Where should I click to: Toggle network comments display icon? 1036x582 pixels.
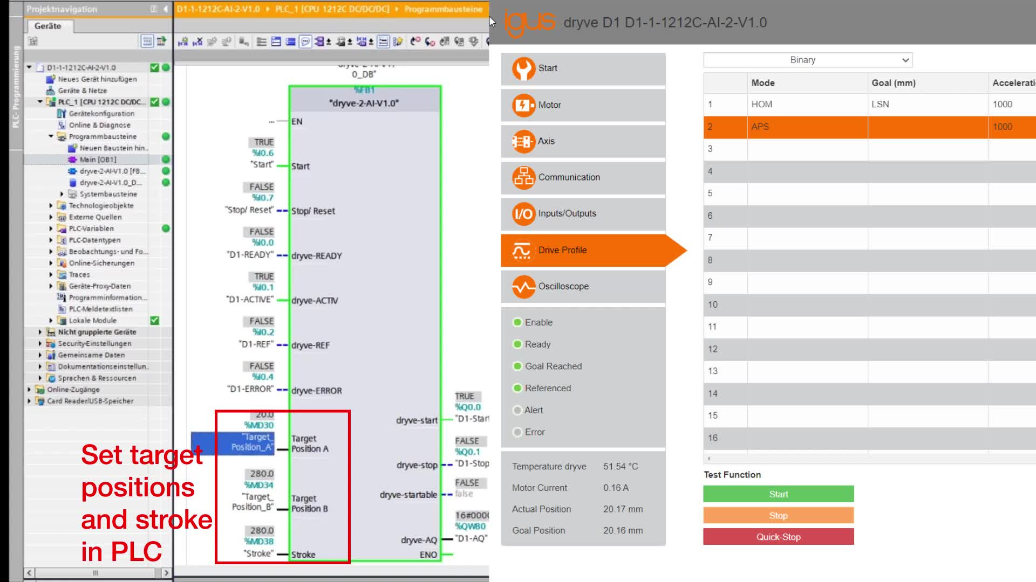(x=383, y=41)
